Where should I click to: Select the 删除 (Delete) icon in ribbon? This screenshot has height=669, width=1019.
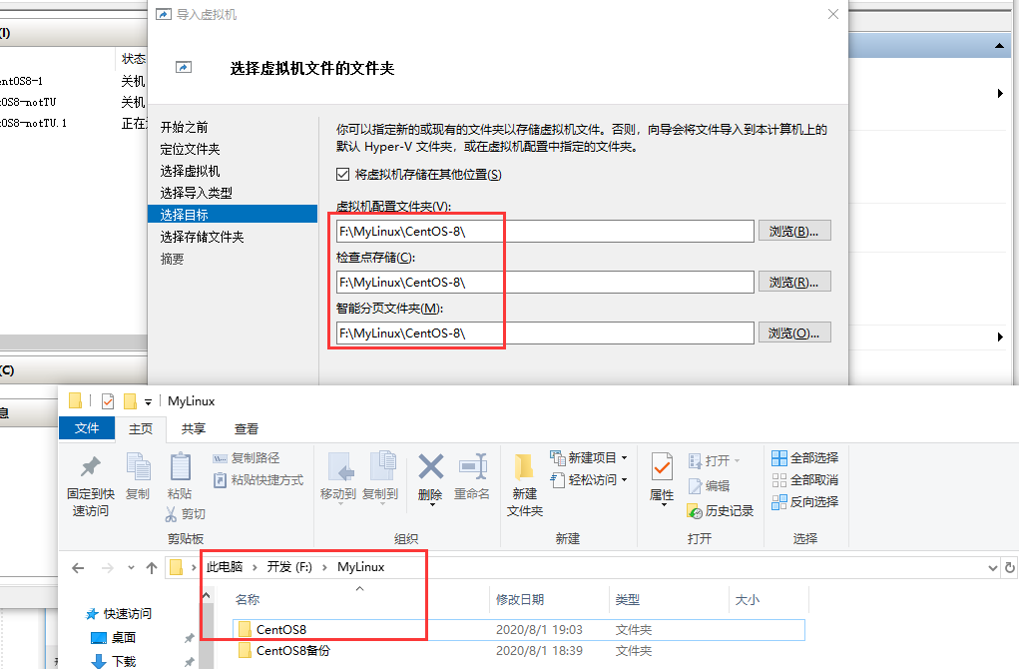click(x=431, y=465)
